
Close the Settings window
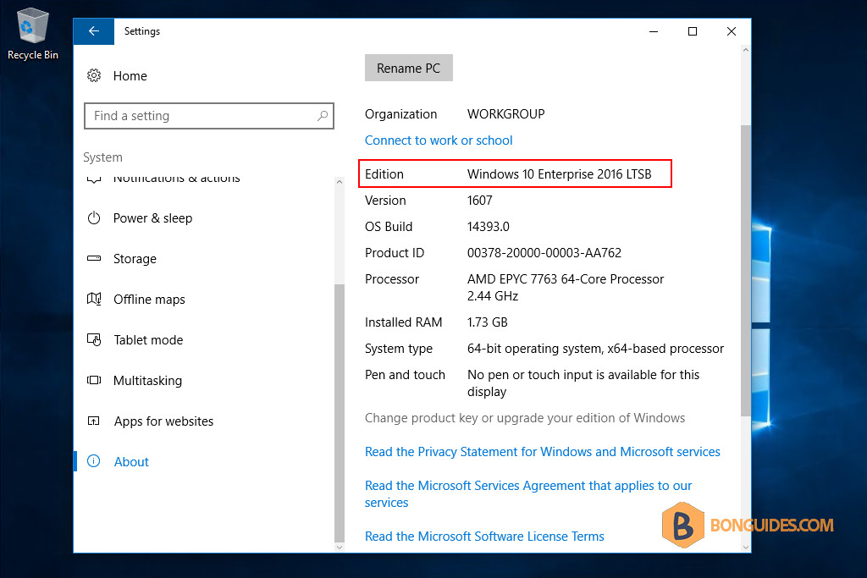(x=731, y=31)
